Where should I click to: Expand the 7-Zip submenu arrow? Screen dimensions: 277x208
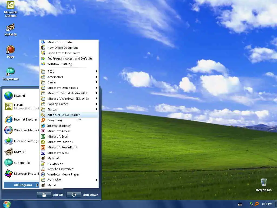point(97,71)
